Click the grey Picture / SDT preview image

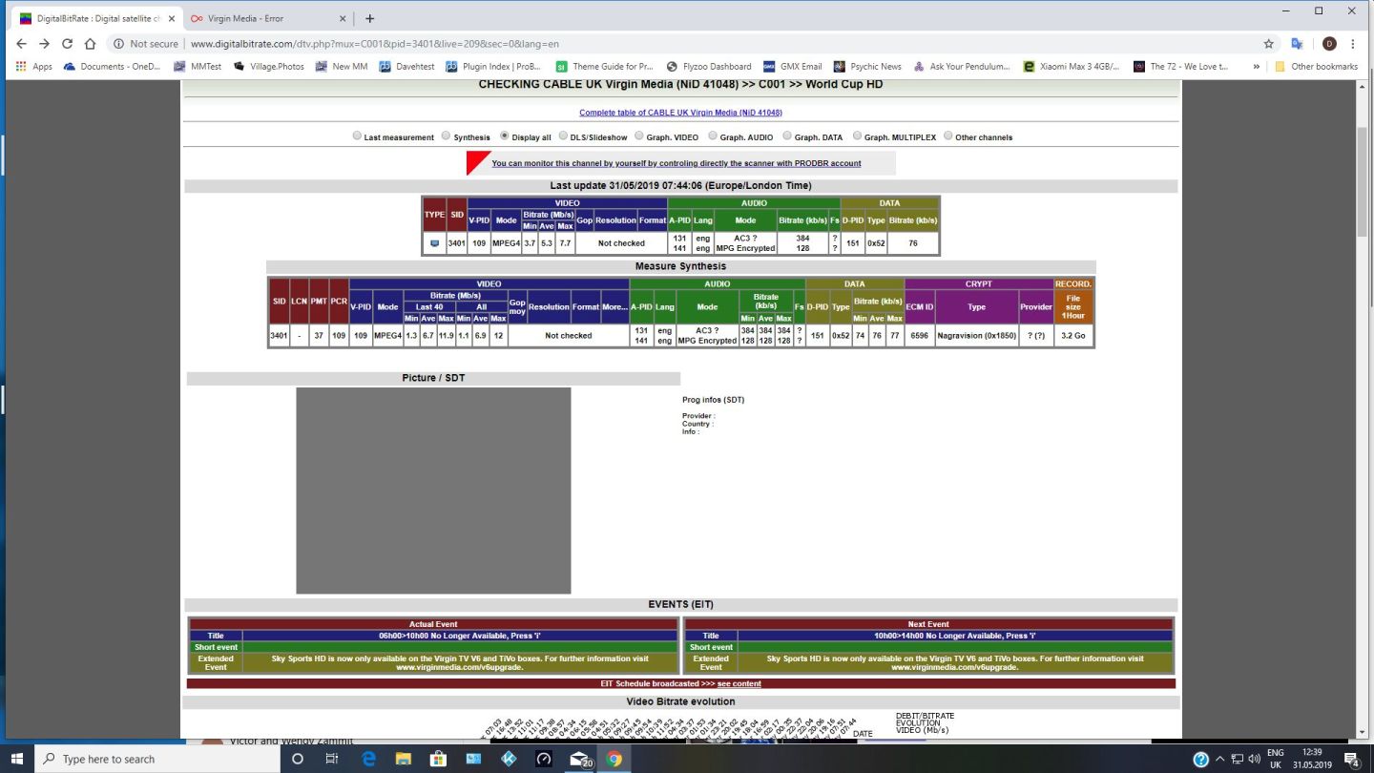pyautogui.click(x=433, y=491)
